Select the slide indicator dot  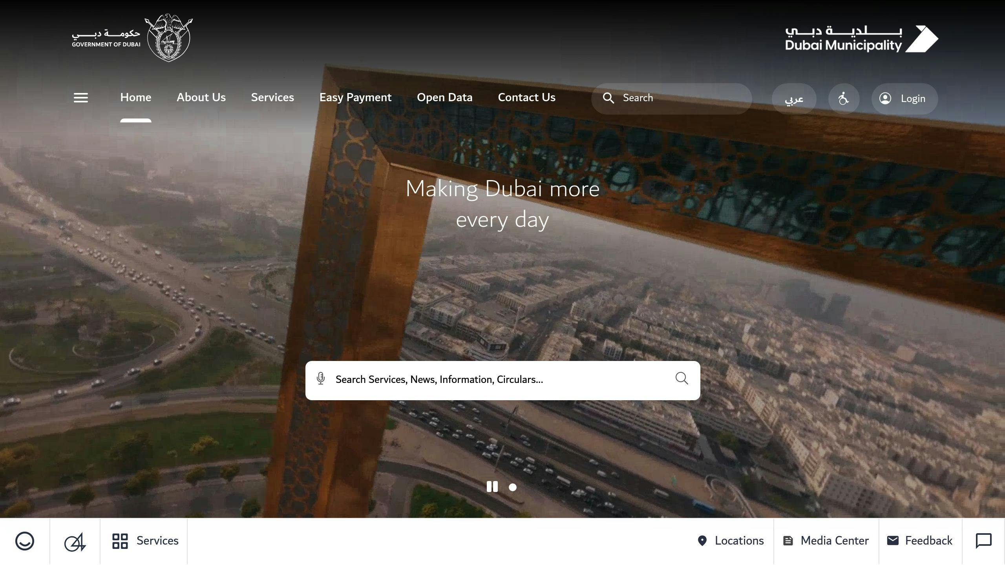click(x=513, y=487)
